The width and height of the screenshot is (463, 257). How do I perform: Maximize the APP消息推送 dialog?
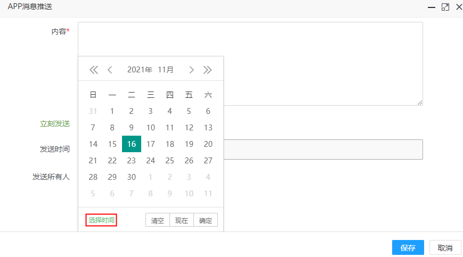click(x=445, y=7)
